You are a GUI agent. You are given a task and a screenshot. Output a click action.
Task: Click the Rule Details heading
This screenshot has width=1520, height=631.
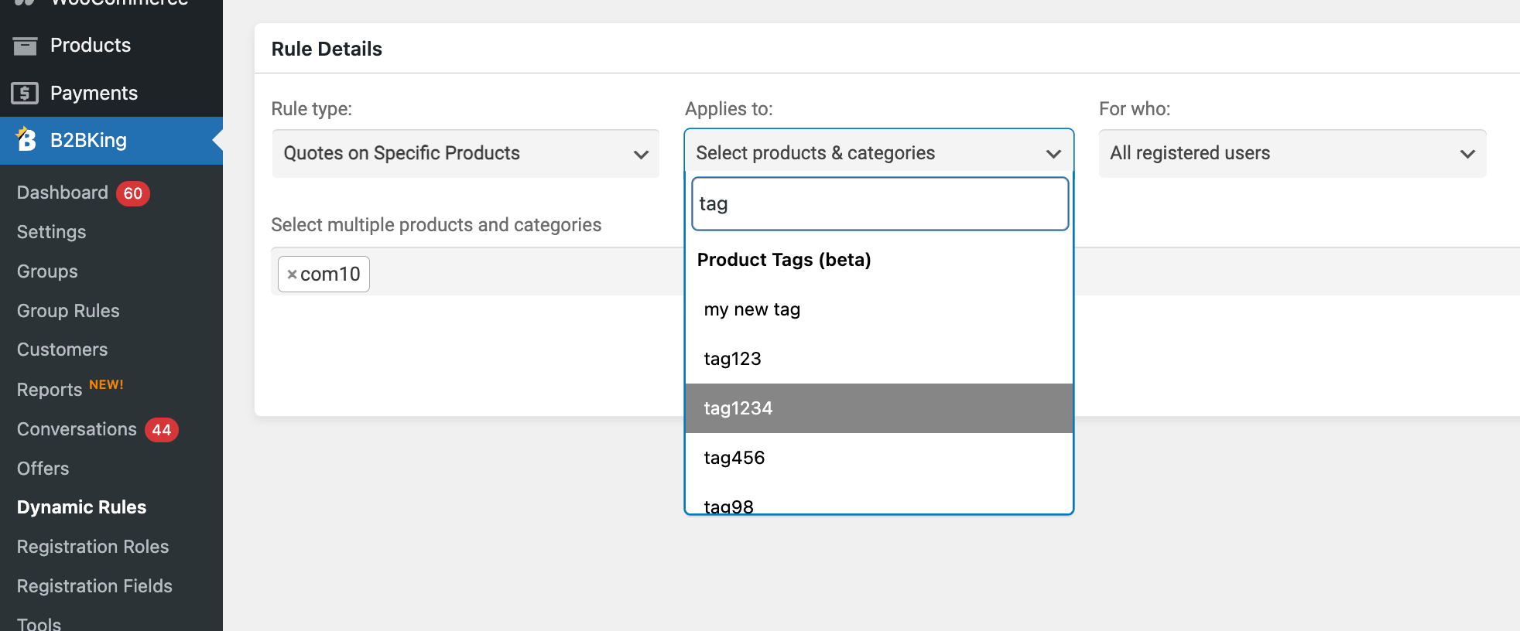(327, 49)
